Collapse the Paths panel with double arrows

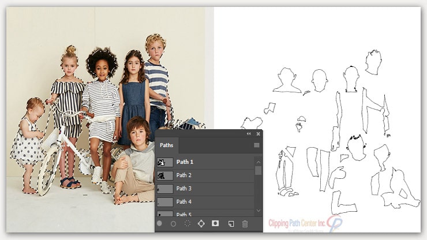249,134
